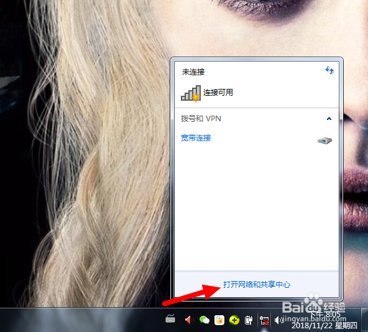This screenshot has width=368, height=332.
Task: Click the 未连接 status text
Action: click(x=193, y=72)
